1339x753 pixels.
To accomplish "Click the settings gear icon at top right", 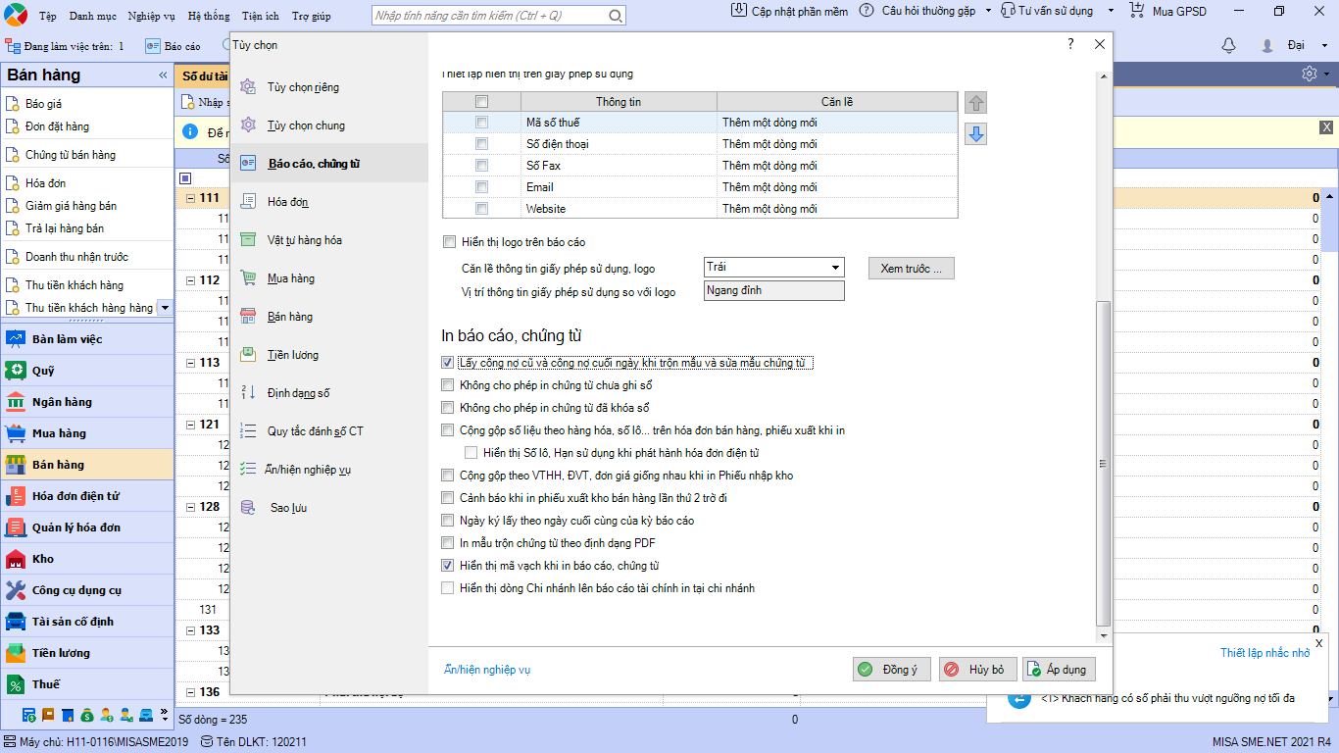I will coord(1310,75).
